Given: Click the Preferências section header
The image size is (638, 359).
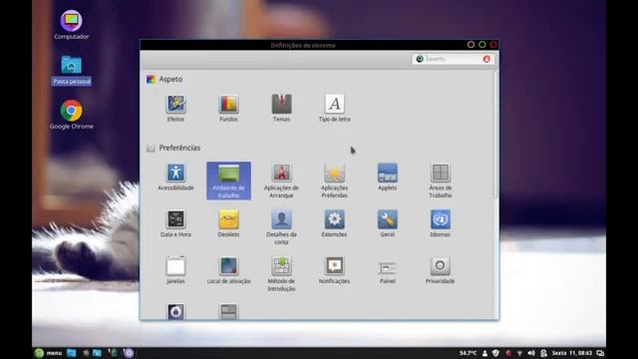Looking at the screenshot, I should pos(173,148).
